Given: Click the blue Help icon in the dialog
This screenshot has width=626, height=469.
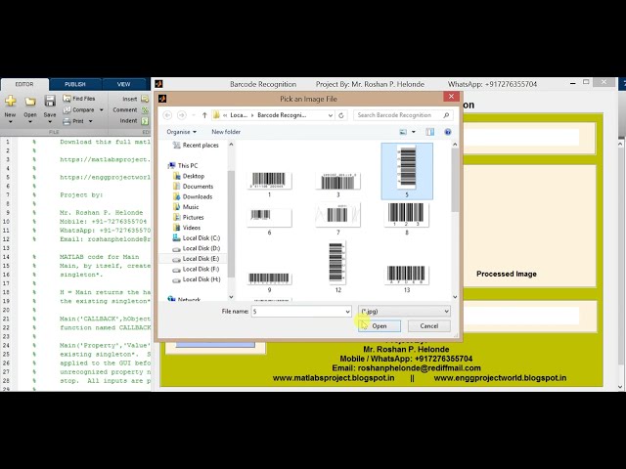Looking at the screenshot, I should (x=448, y=132).
